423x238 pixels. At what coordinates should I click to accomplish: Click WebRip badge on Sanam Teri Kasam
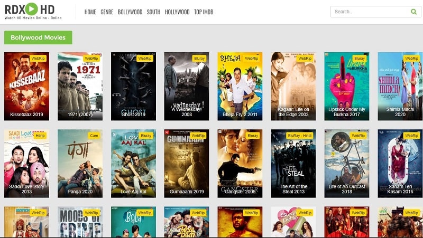(x=411, y=136)
